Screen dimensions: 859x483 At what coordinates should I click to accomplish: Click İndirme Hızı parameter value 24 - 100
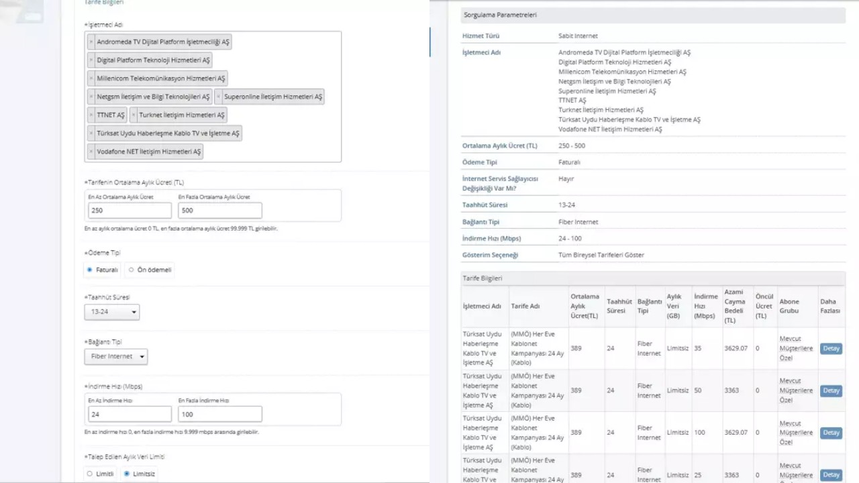(570, 238)
